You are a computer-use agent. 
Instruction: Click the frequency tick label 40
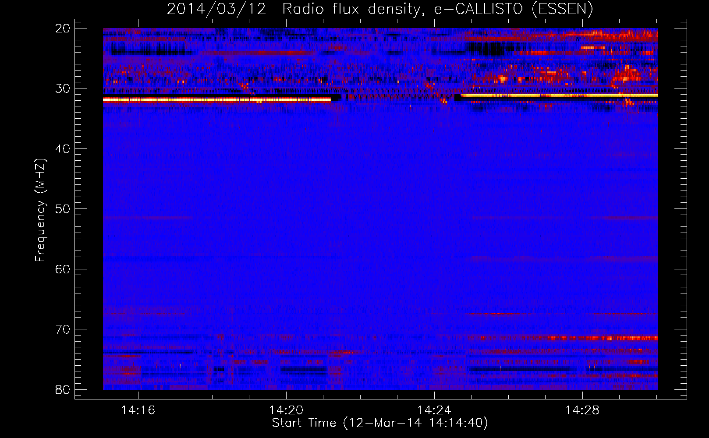click(63, 149)
